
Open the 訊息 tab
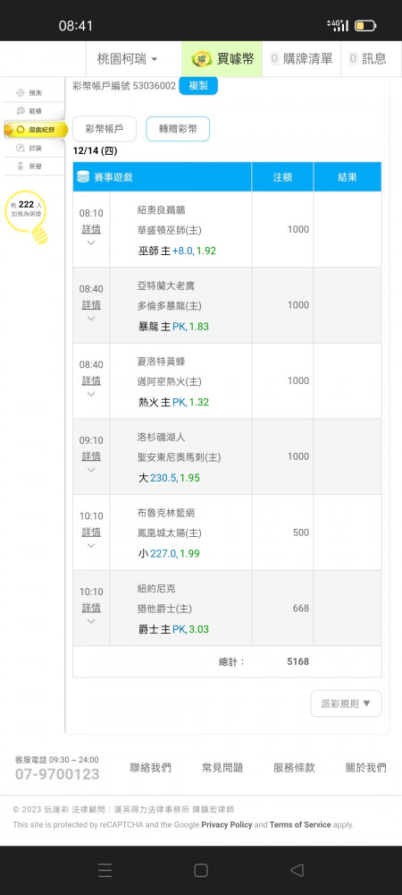point(368,58)
